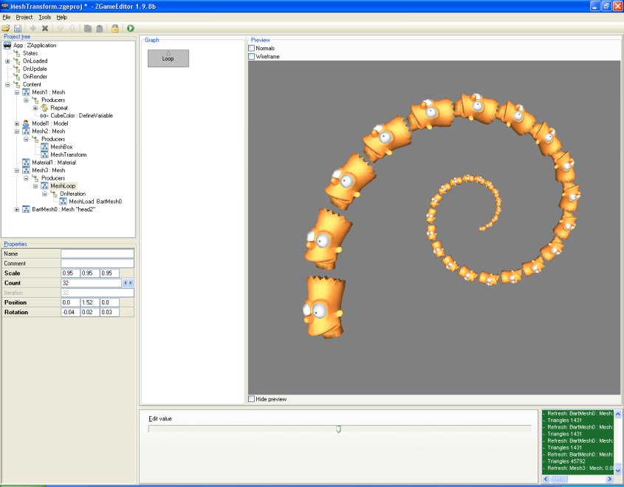Image resolution: width=624 pixels, height=487 pixels.
Task: Click log panel scroll right arrow
Action: pyautogui.click(x=611, y=479)
